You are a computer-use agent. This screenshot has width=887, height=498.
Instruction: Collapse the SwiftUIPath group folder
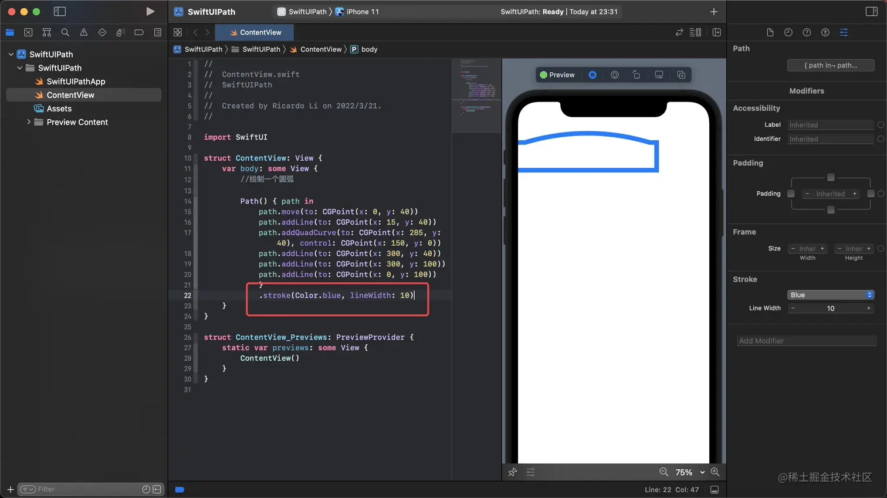pos(20,67)
